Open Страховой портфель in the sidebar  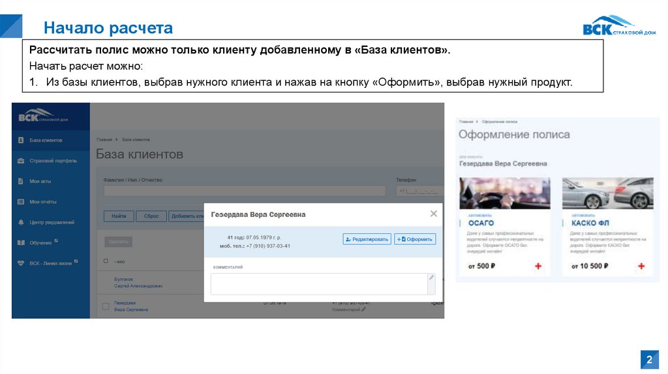(x=53, y=161)
